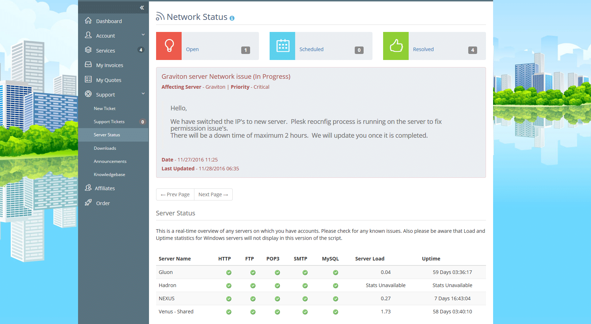Click Gluon's HTTP status check indicator
The height and width of the screenshot is (324, 591).
coord(229,273)
